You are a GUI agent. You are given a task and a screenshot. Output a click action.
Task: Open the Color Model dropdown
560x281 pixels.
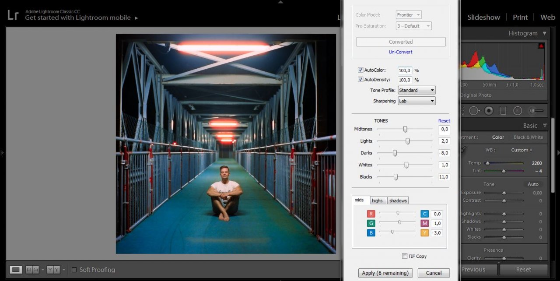click(x=409, y=15)
